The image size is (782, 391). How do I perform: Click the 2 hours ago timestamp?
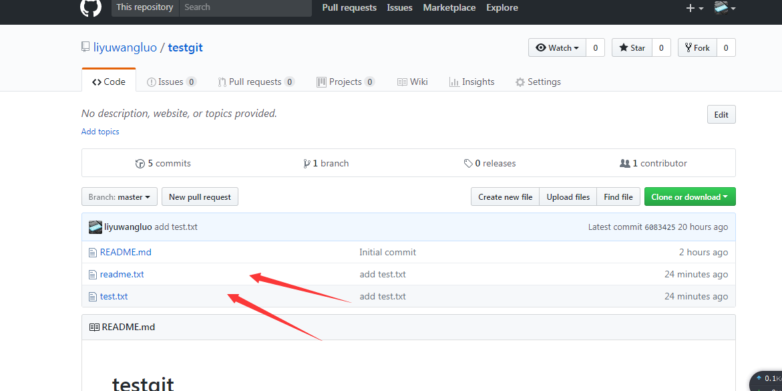(703, 253)
